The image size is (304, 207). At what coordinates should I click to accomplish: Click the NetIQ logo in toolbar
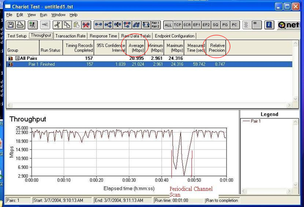pyautogui.click(x=288, y=25)
